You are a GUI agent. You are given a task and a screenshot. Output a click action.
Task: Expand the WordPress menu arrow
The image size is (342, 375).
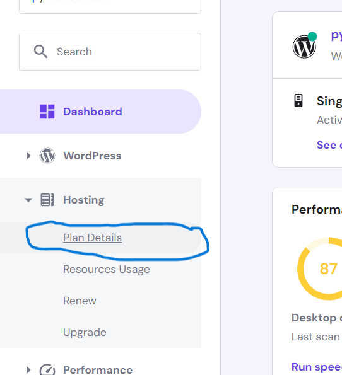[28, 156]
